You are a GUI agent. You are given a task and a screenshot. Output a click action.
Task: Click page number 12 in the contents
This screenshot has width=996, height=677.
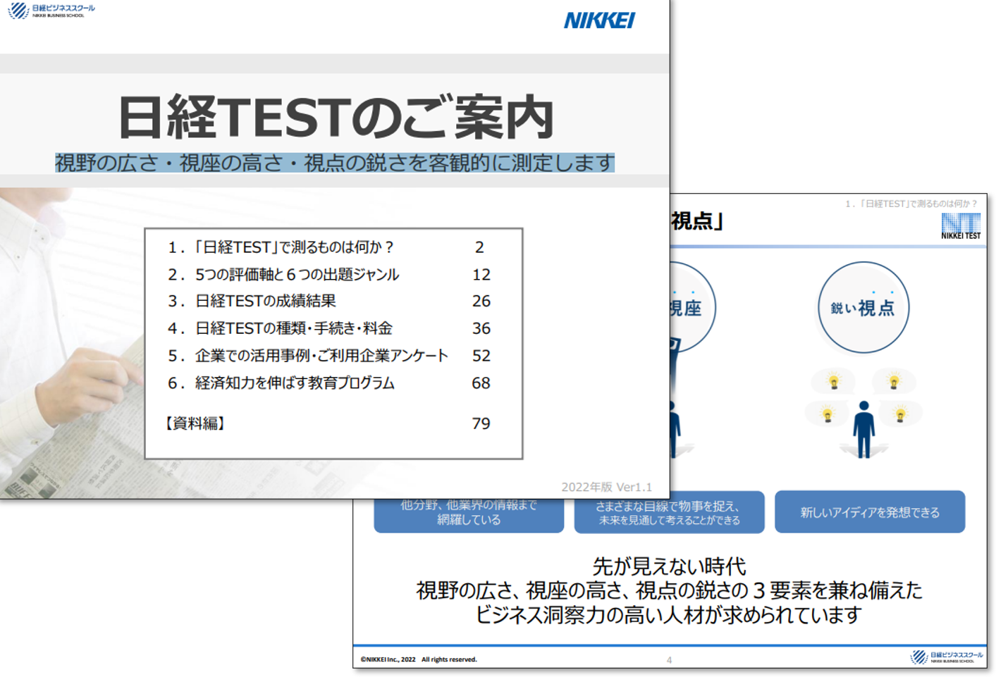(481, 275)
